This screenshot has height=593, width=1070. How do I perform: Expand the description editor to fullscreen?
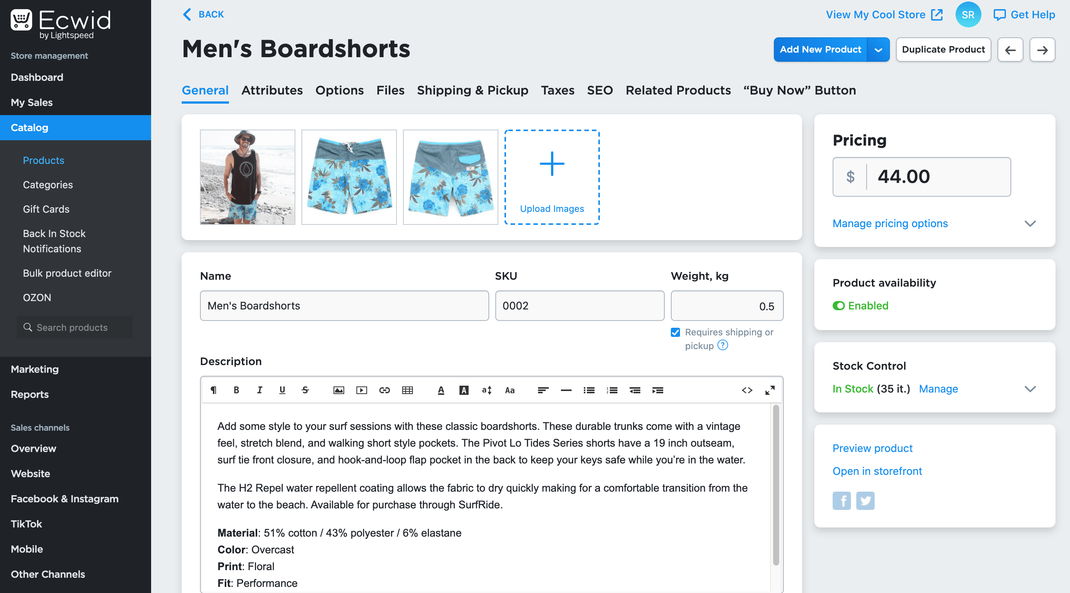[x=770, y=390]
